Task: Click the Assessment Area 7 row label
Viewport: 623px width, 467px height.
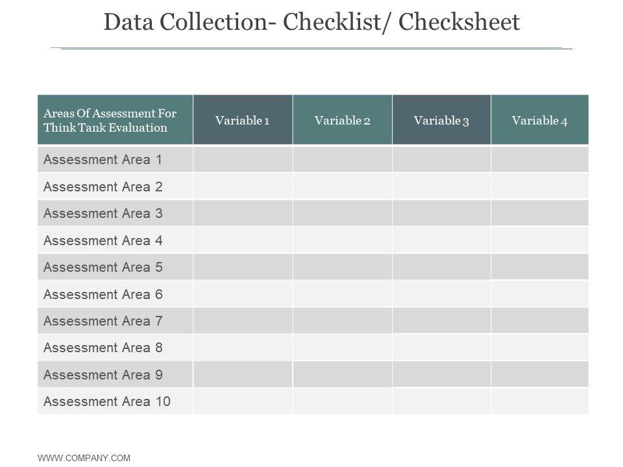Action: point(103,321)
